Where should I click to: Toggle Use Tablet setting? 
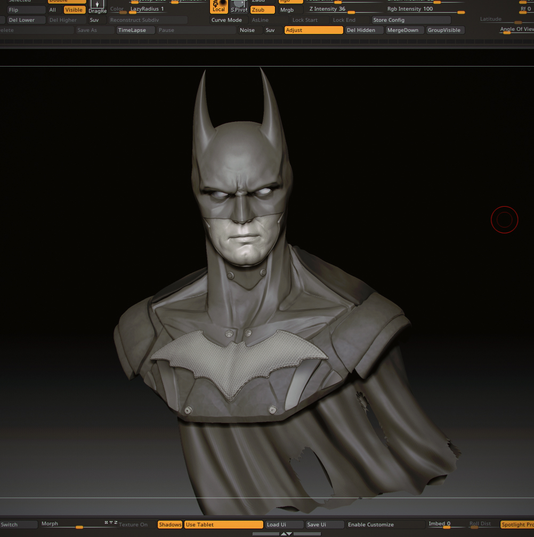tap(224, 524)
